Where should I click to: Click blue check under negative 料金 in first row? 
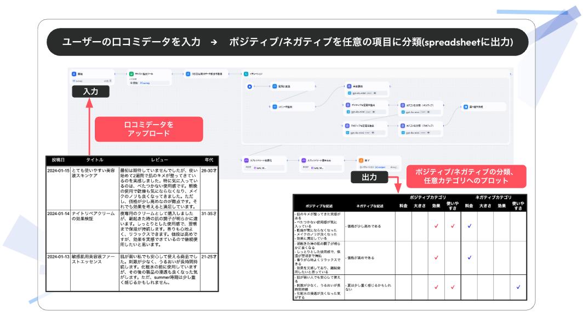coord(469,226)
